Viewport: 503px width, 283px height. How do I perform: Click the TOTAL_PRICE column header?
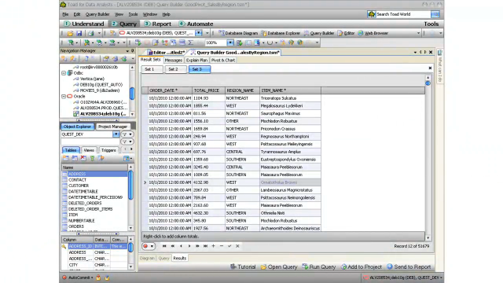(208, 90)
